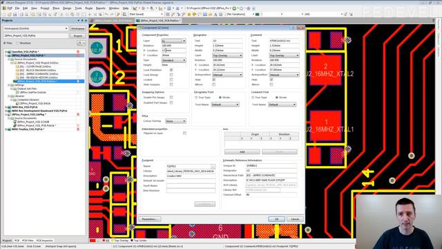Click the OK button

276,219
